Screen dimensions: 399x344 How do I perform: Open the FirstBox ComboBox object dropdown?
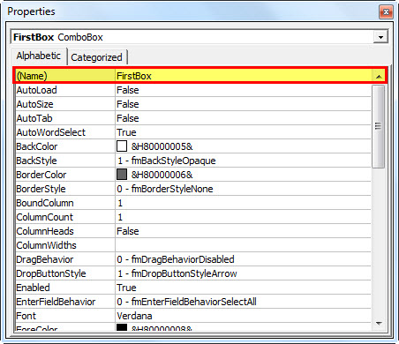coord(380,37)
